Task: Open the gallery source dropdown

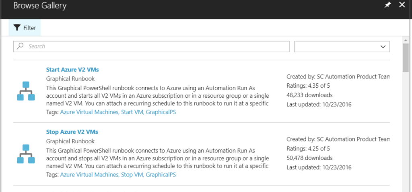Action: point(342,47)
